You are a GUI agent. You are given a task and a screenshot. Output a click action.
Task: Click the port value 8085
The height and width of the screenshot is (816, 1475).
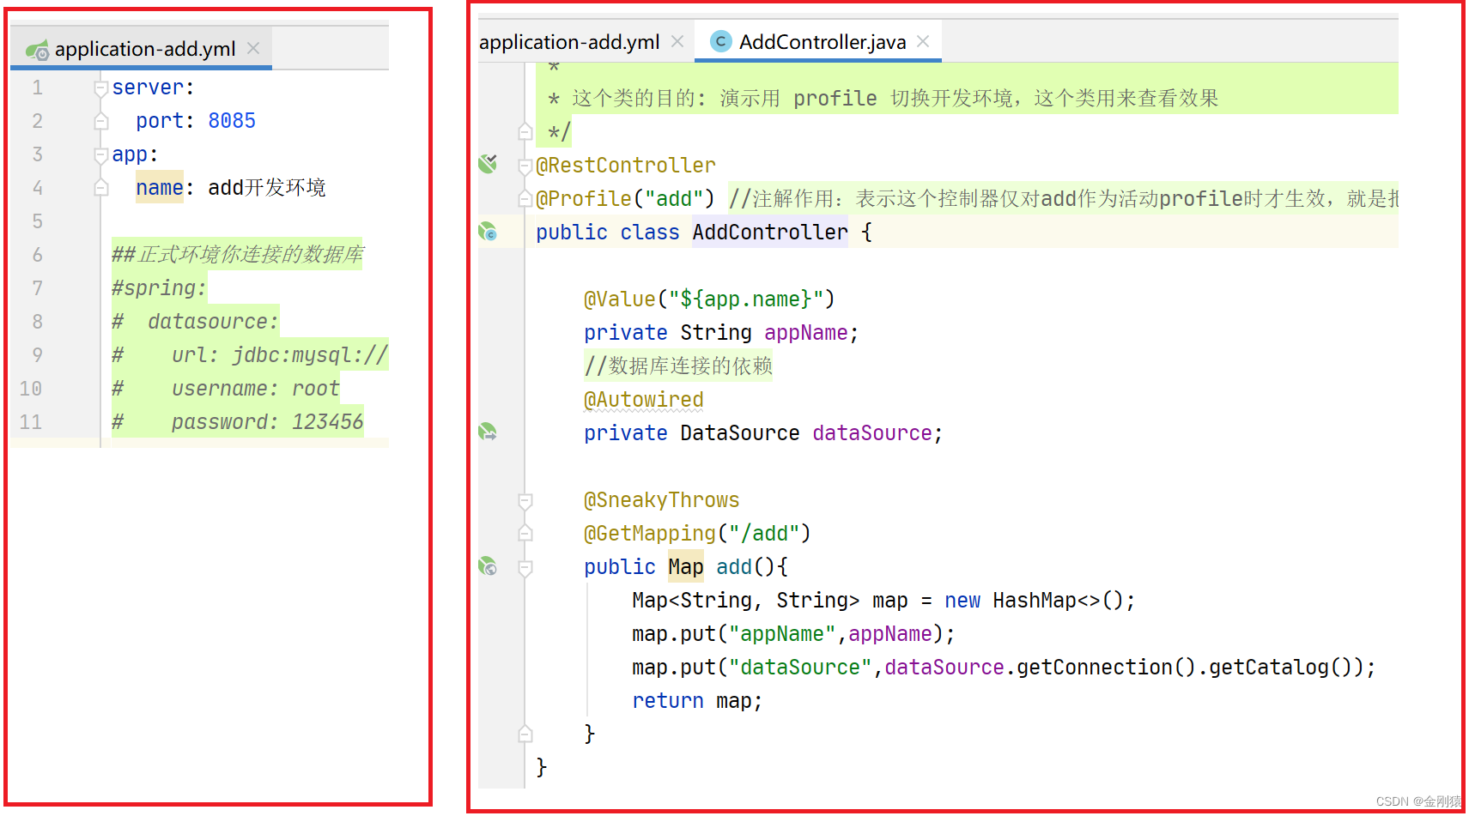[232, 121]
